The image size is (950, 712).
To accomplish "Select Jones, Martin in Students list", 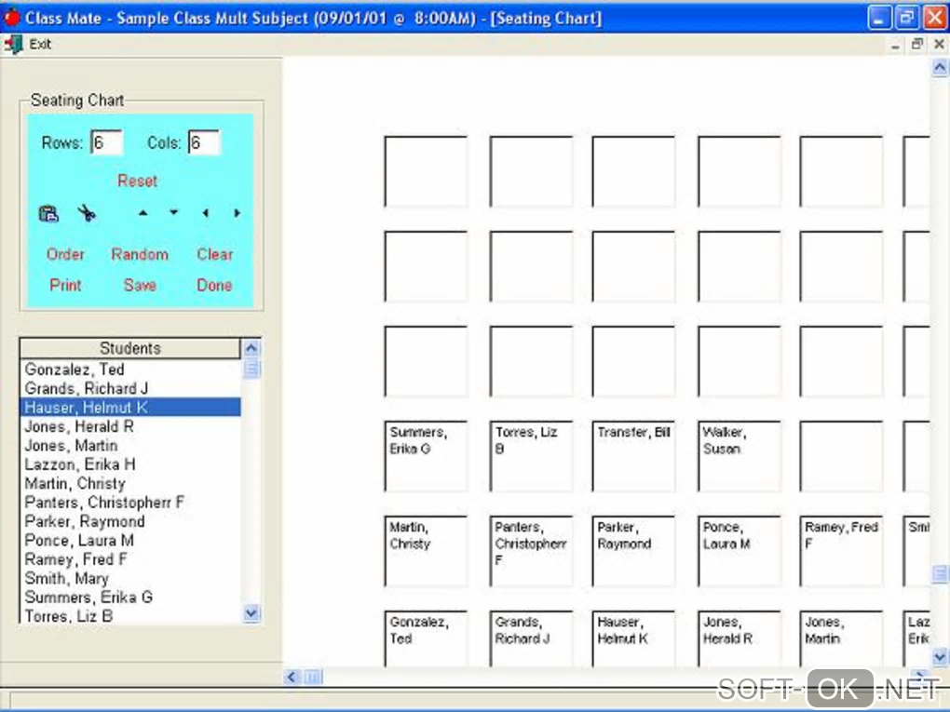I will [x=130, y=445].
